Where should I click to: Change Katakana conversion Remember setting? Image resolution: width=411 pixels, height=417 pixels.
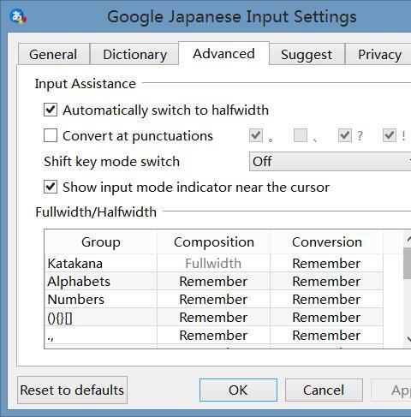point(326,263)
